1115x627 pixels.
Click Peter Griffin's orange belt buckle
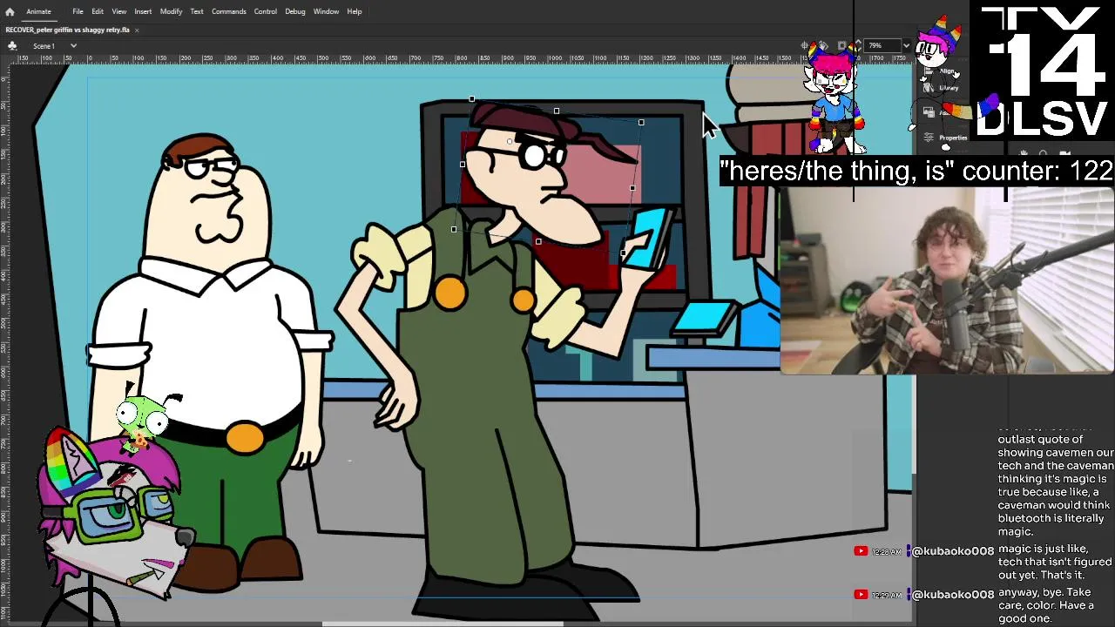point(244,436)
